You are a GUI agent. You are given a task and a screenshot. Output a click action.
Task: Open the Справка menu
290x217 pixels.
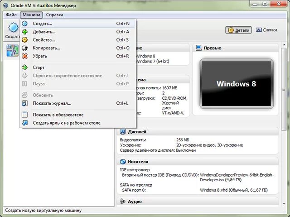[x=54, y=15]
